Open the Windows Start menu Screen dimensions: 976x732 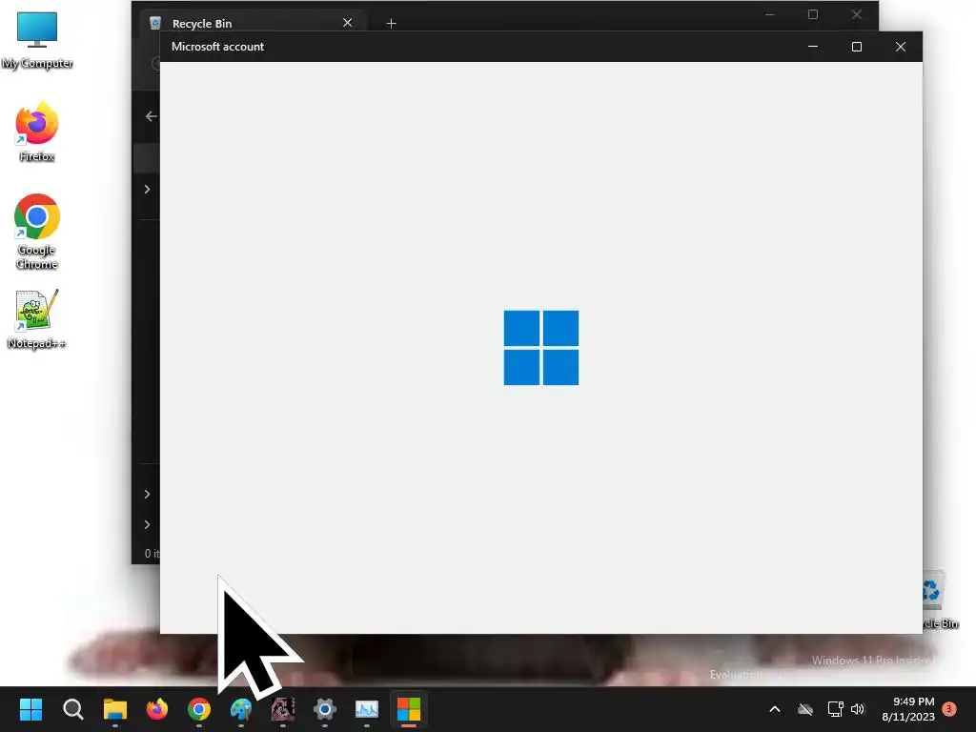(x=30, y=709)
